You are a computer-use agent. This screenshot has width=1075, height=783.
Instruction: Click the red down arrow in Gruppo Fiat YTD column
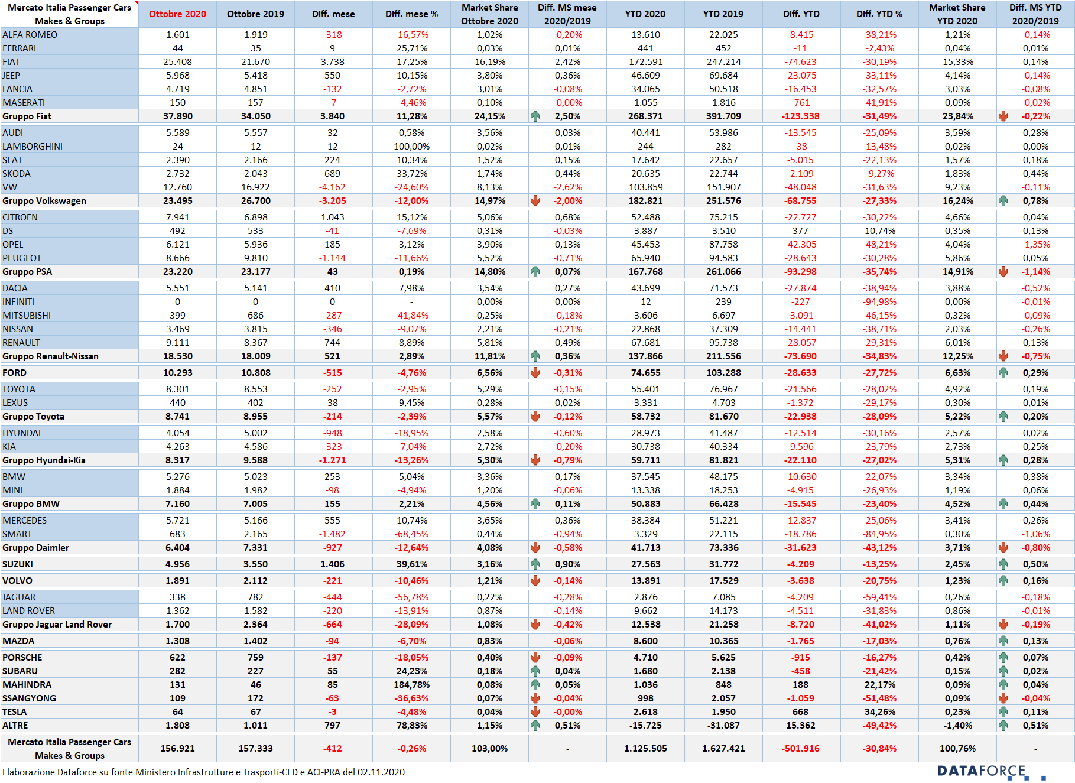1003,116
